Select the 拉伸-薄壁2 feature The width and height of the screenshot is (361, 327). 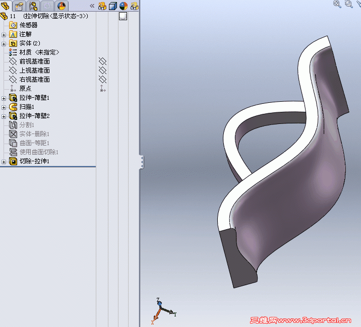(29, 115)
